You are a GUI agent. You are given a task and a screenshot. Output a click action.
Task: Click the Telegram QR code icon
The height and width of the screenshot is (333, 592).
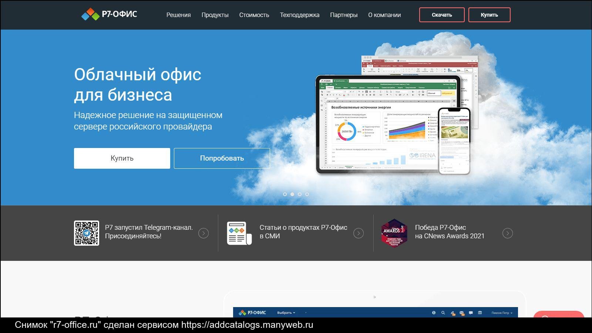[87, 233]
